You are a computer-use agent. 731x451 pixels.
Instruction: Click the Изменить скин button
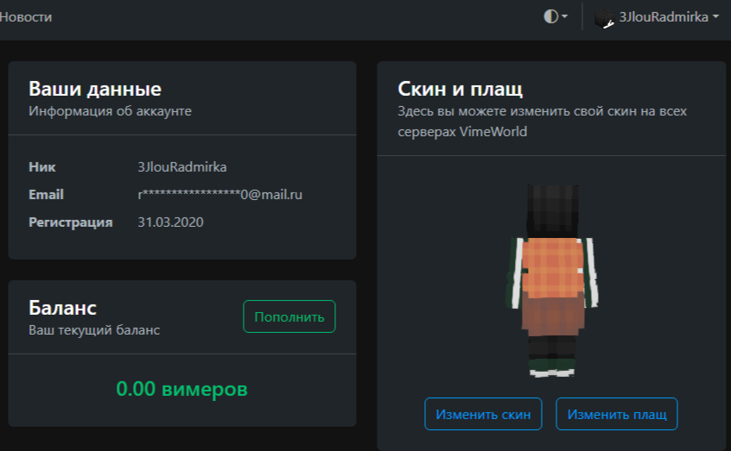(483, 414)
